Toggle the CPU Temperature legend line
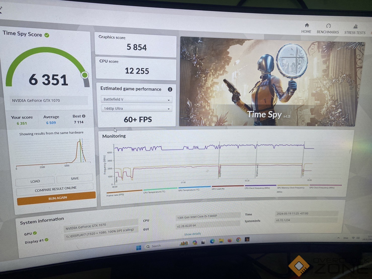Image resolution: width=372 pixels, height=279 pixels. 154,192
